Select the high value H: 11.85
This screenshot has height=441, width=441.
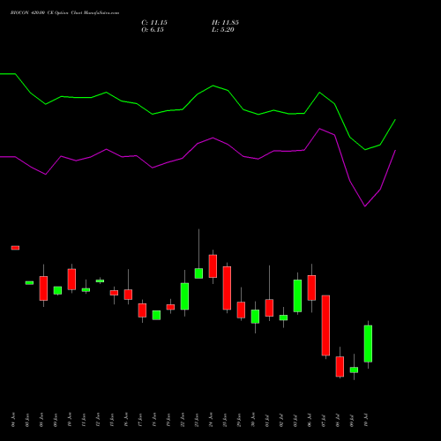[x=225, y=23]
